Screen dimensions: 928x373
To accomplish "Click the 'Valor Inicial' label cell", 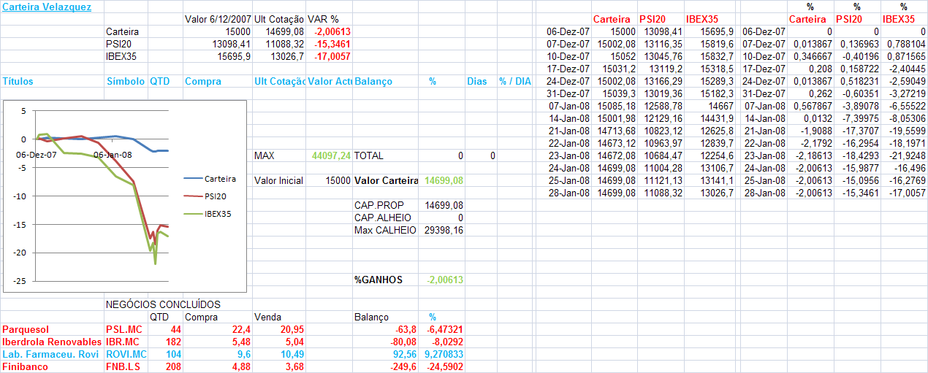I will tap(278, 180).
